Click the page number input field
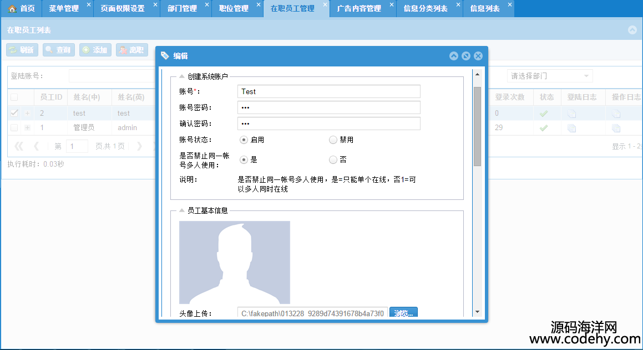Image resolution: width=643 pixels, height=350 pixels. [x=77, y=146]
